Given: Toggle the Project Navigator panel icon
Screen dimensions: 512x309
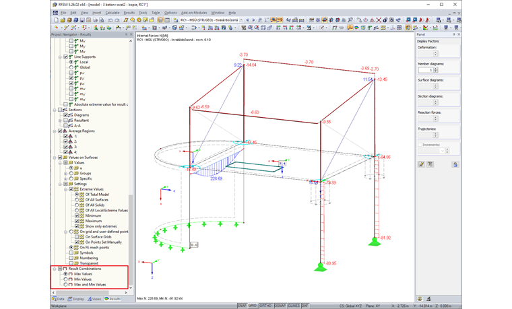Looking at the screenshot, I should pyautogui.click(x=160, y=20).
